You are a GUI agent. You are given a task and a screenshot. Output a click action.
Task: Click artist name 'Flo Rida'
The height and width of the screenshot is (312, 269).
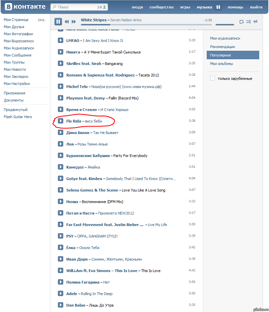click(x=74, y=121)
